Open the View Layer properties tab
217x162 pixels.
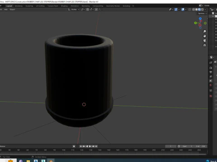click(211, 76)
